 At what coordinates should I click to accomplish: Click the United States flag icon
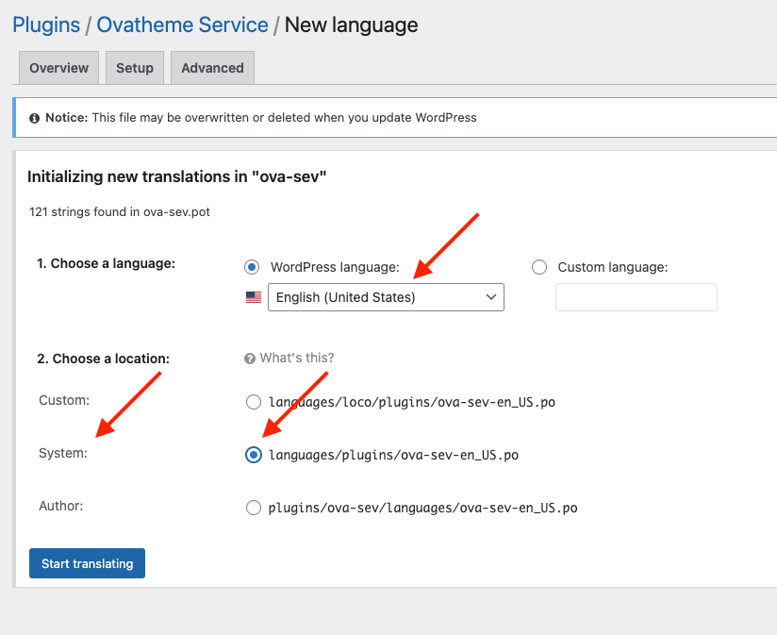click(x=254, y=297)
